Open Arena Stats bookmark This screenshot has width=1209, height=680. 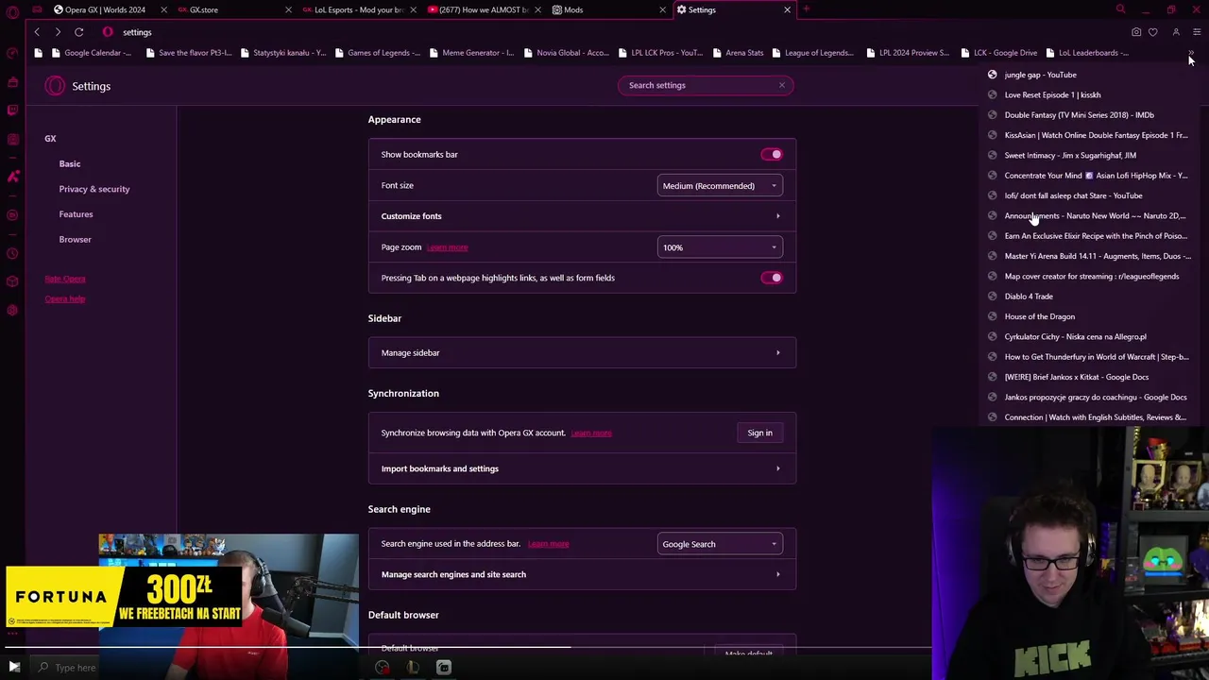pyautogui.click(x=739, y=53)
